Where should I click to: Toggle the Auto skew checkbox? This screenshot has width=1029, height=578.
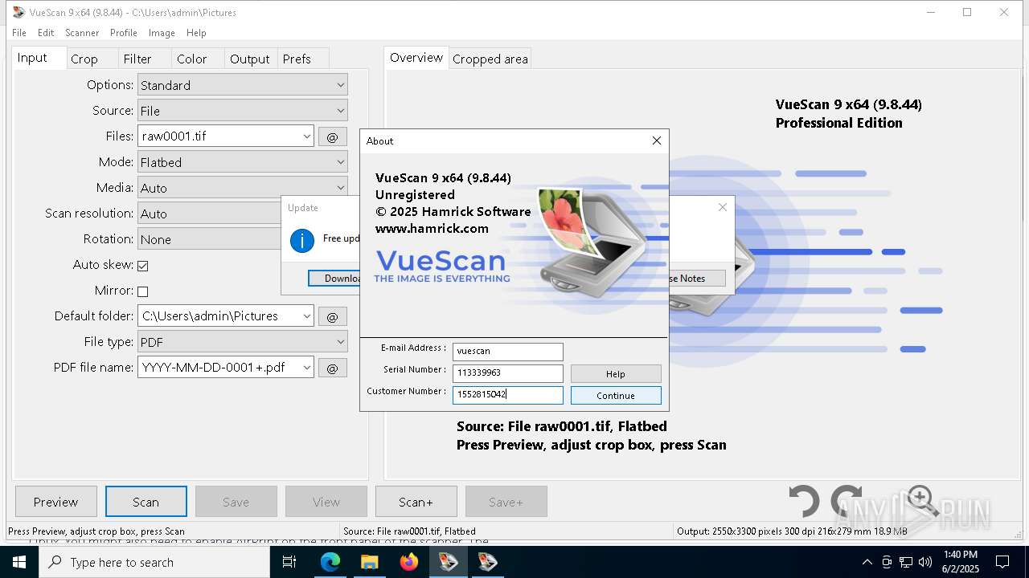[143, 266]
